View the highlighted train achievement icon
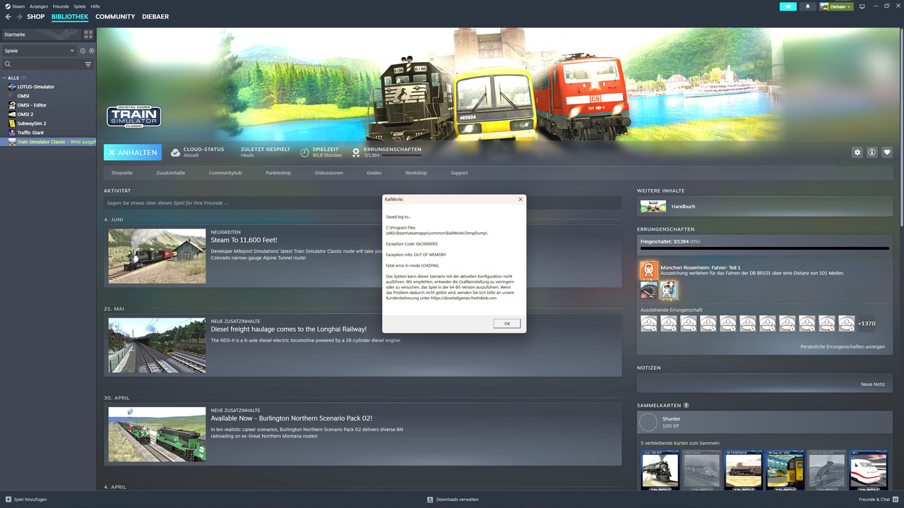The image size is (904, 508). pos(669,290)
